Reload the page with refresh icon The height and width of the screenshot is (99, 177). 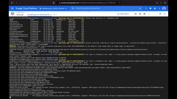tap(119, 3)
